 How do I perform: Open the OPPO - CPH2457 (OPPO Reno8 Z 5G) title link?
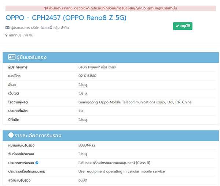tap(66, 18)
